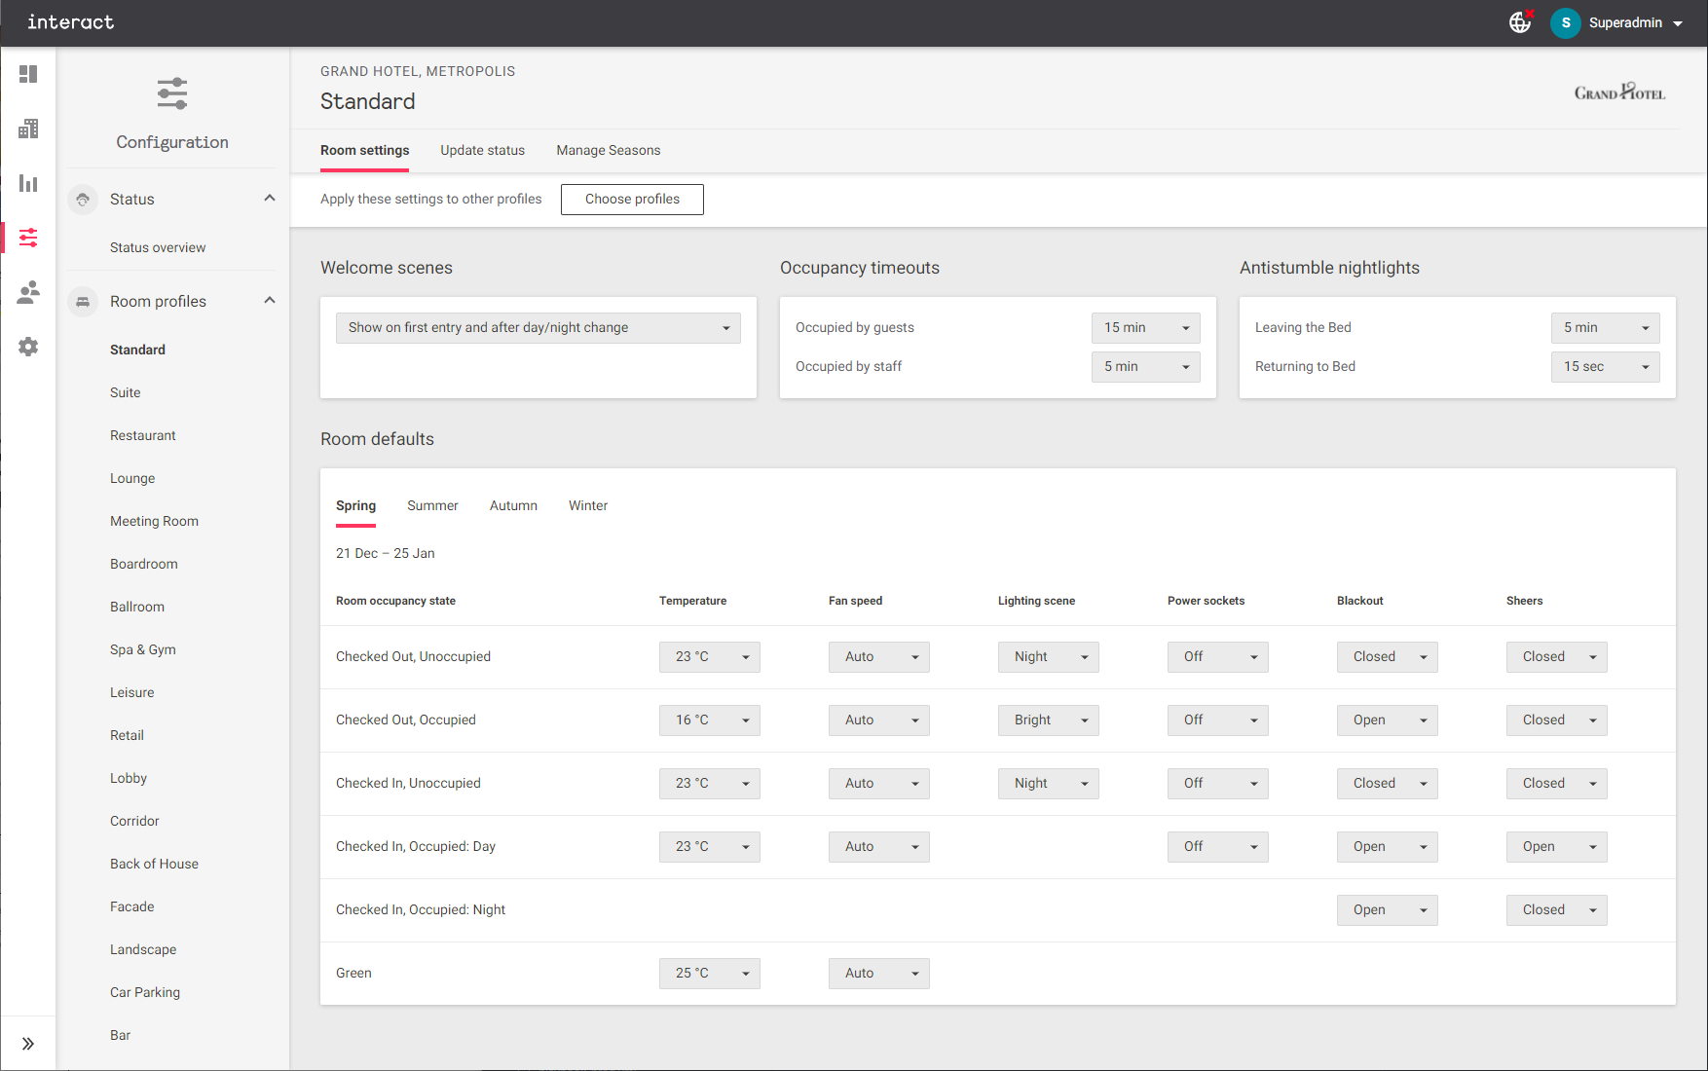The height and width of the screenshot is (1071, 1708).
Task: Click the buildings icon in left rail
Action: 28,129
